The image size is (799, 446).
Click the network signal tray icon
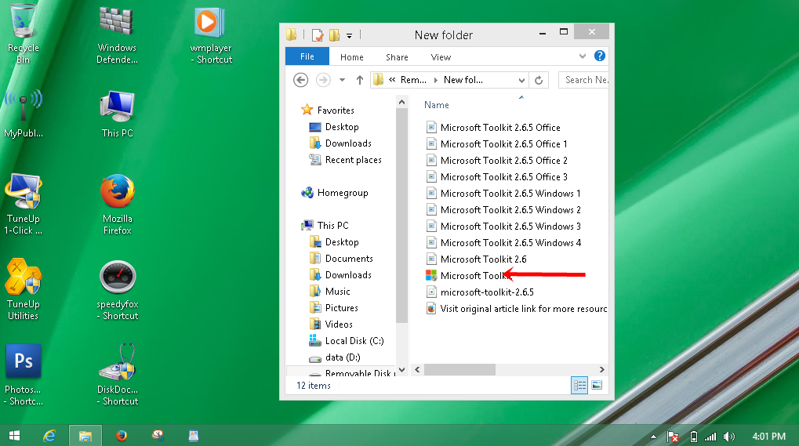coord(710,437)
